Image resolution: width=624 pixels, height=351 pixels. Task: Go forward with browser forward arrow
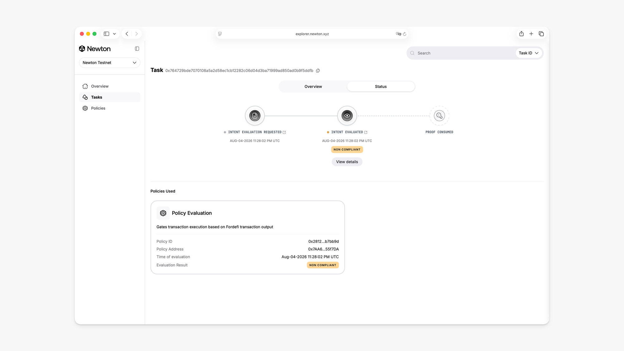coord(137,34)
